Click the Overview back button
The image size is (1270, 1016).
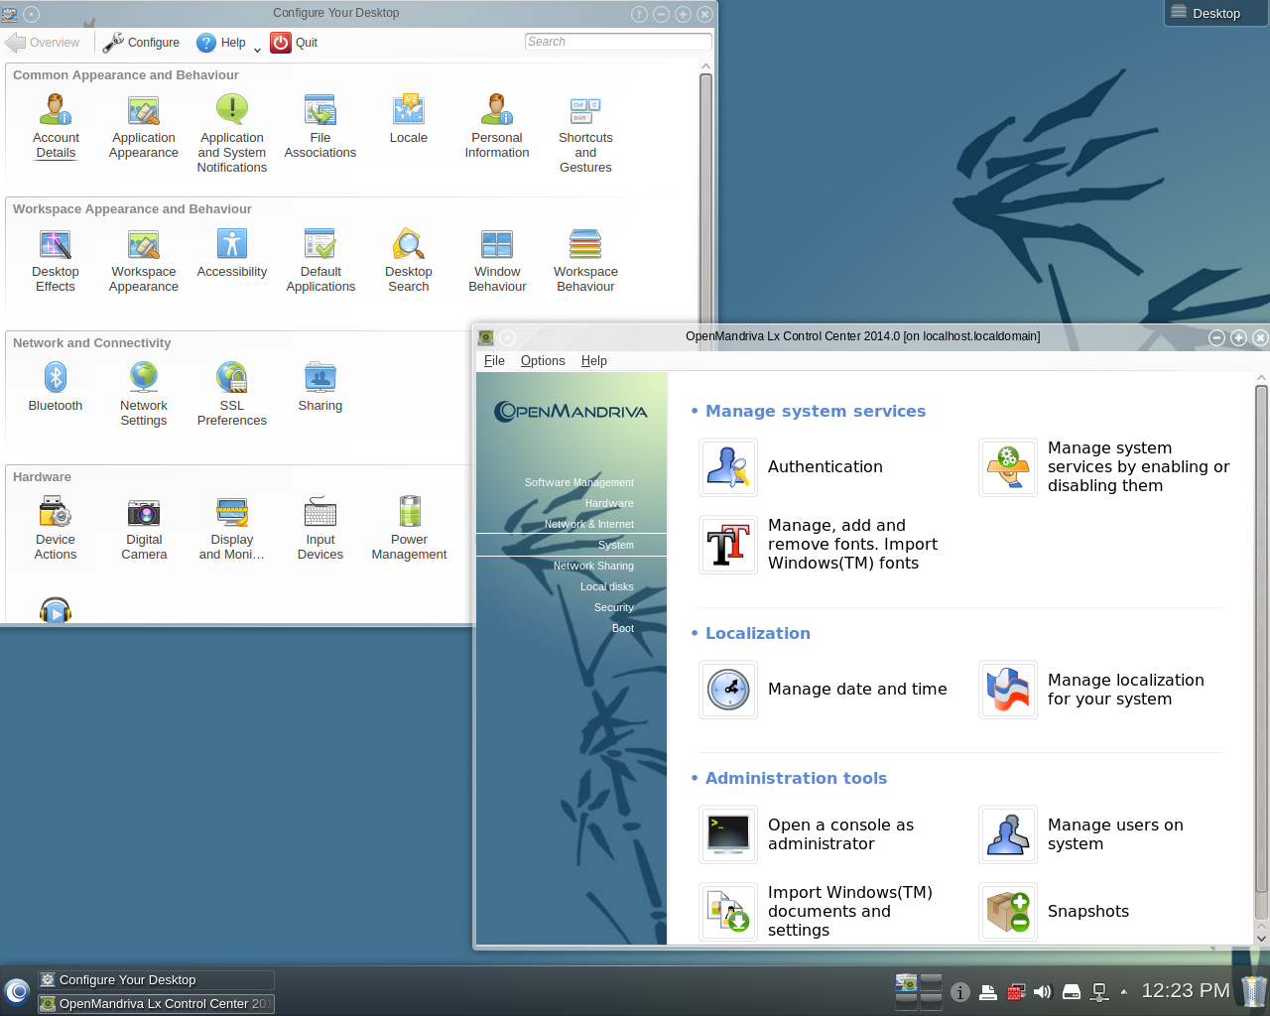click(x=43, y=43)
